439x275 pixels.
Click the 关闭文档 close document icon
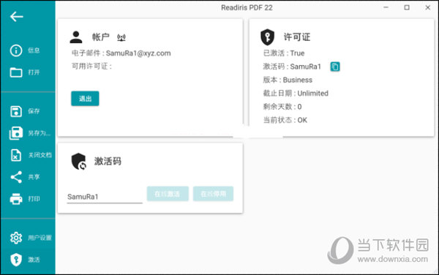(16, 155)
